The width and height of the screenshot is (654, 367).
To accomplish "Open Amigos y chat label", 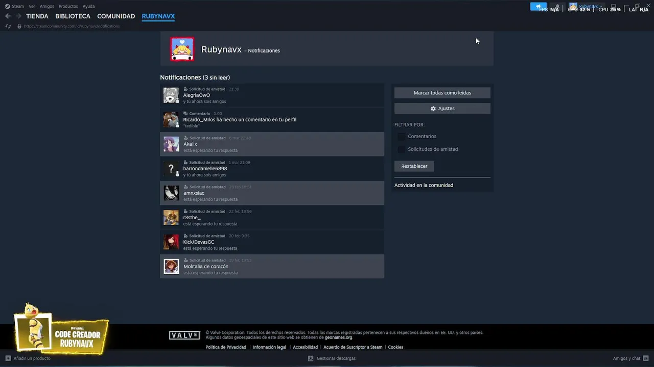I will tap(626, 358).
